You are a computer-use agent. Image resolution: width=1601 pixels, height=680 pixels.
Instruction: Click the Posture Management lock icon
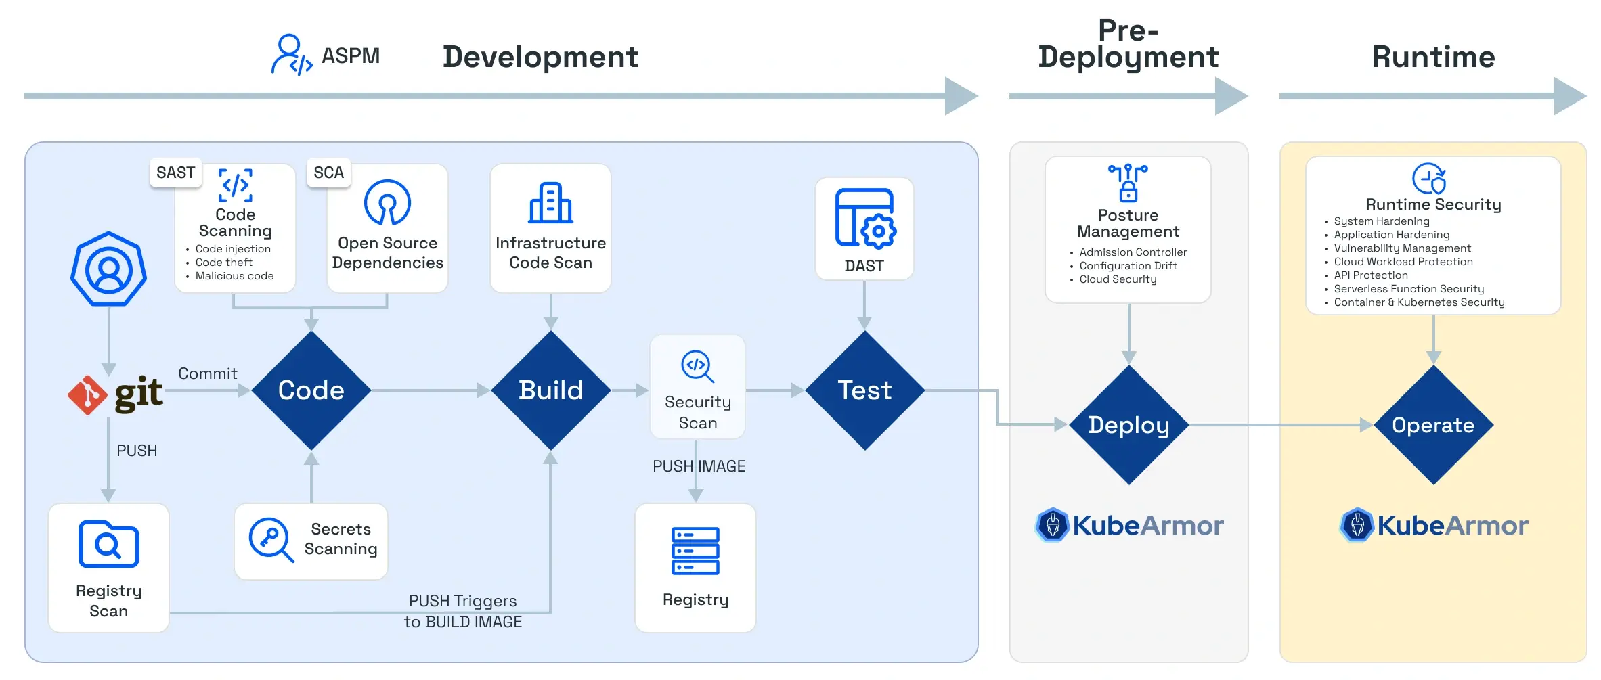click(x=1128, y=183)
